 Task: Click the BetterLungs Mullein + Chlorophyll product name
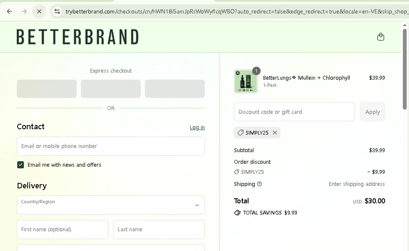tap(306, 78)
